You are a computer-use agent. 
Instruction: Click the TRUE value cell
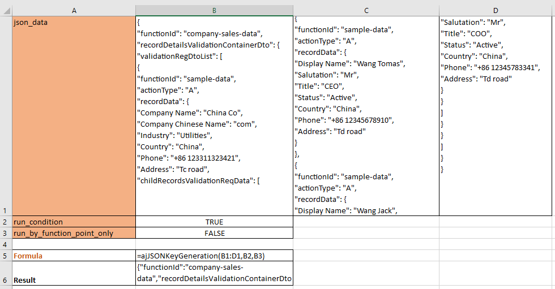(214, 222)
